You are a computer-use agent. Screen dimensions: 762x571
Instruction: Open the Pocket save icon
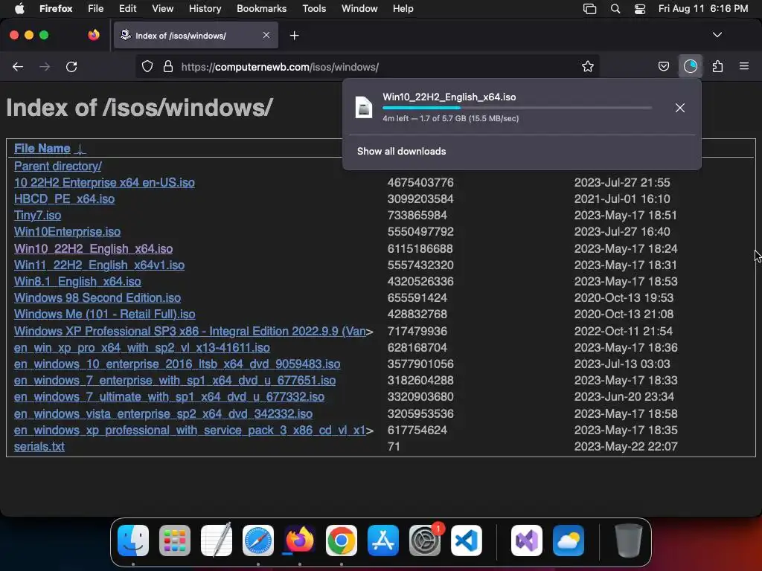[663, 66]
